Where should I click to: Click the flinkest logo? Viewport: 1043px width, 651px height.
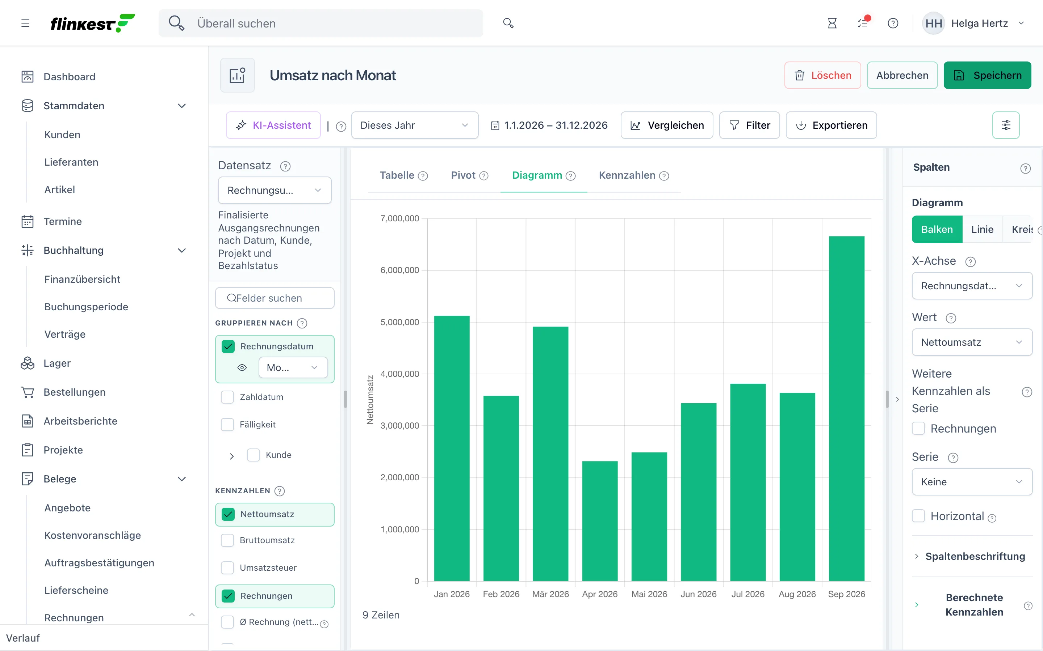pos(93,23)
